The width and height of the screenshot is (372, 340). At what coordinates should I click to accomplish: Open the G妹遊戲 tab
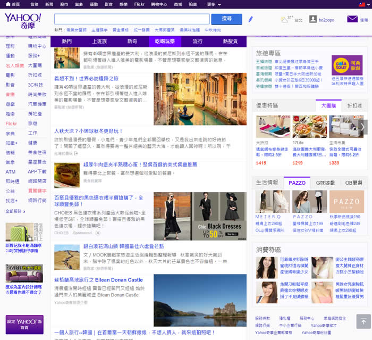325,183
